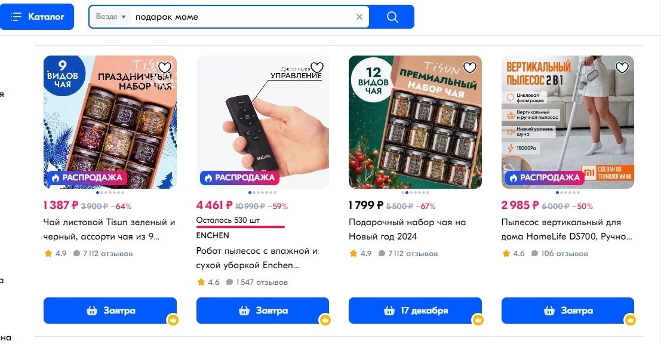Add the Enchen robot vacuum to favorites
The image size is (661, 344).
pyautogui.click(x=317, y=67)
